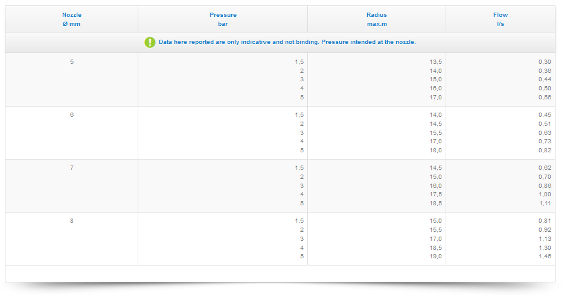
Task: Click the flow value 0,30
Action: coord(545,62)
